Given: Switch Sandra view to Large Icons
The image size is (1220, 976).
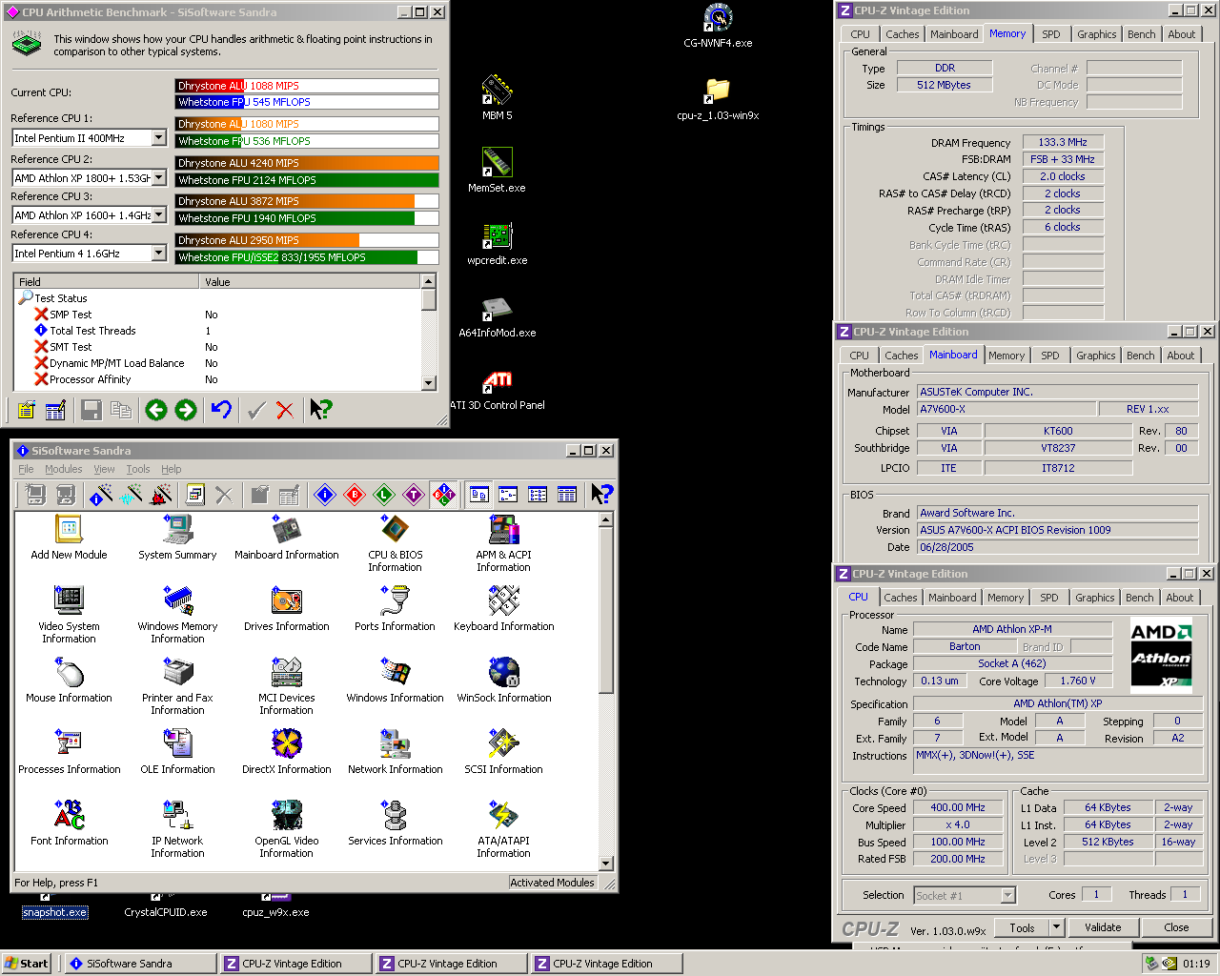Looking at the screenshot, I should tap(479, 494).
